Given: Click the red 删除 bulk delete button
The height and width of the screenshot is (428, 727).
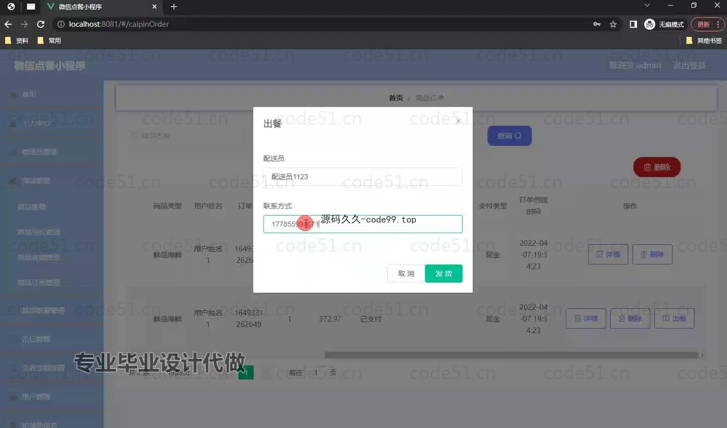Looking at the screenshot, I should [x=657, y=167].
